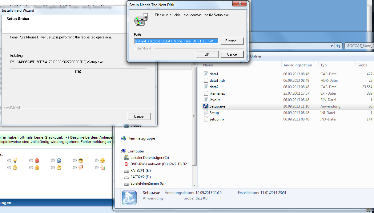Confirm with OK in Setup Needs The Next Disk
The width and height of the screenshot is (374, 213).
point(207,54)
